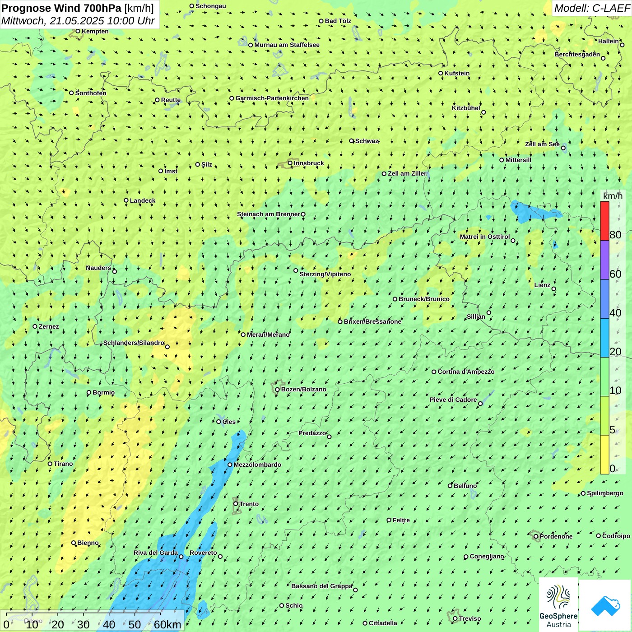Select the Cortina d'Ampezzo label
The height and width of the screenshot is (632, 632).
[x=466, y=372]
